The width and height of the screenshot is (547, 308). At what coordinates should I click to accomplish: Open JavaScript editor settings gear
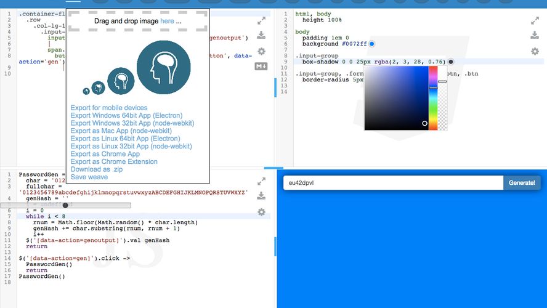click(x=261, y=212)
